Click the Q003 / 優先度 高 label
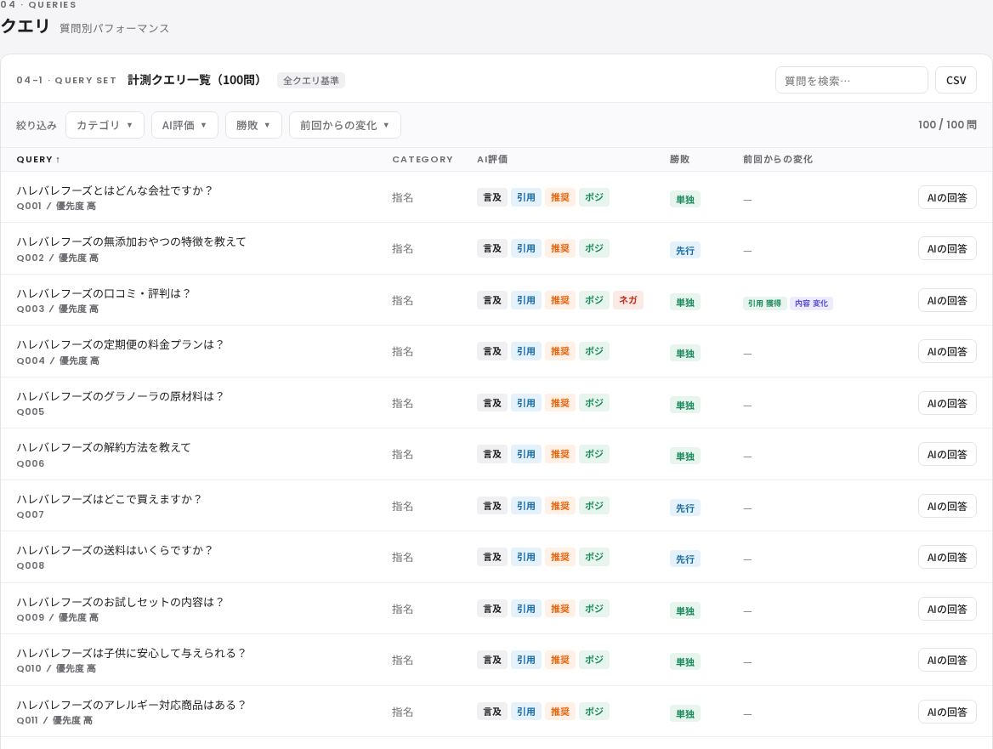Viewport: 993px width, 749px height. [x=58, y=309]
